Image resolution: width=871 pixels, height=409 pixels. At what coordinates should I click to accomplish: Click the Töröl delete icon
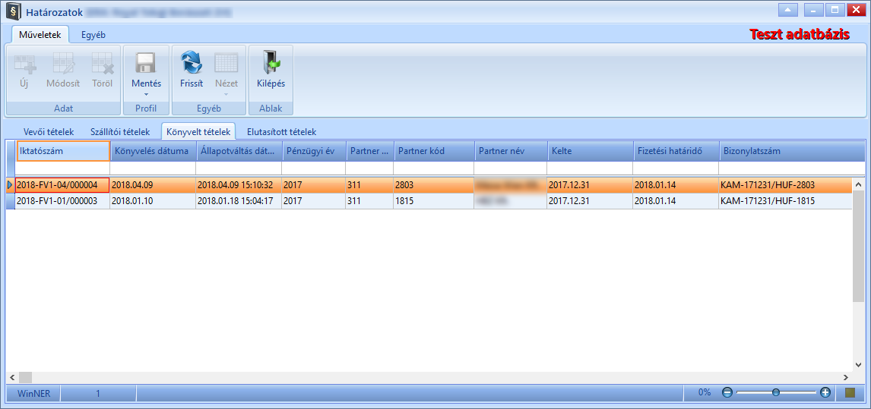[x=102, y=63]
